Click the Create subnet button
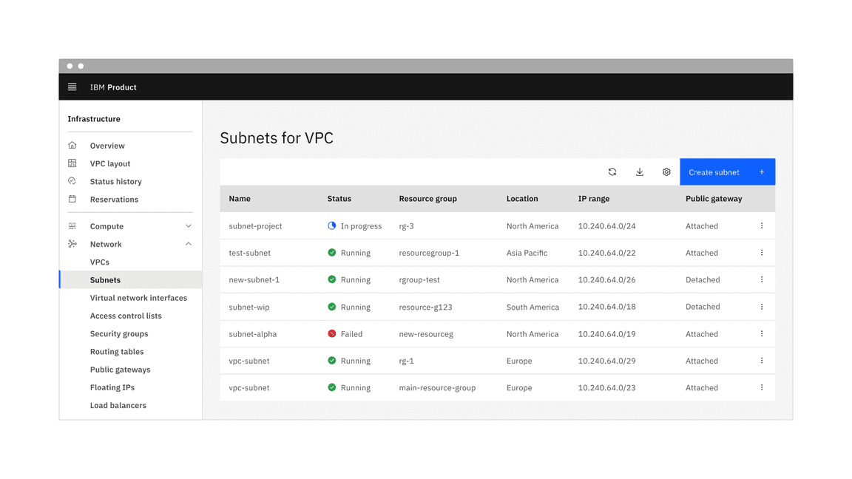 point(727,172)
